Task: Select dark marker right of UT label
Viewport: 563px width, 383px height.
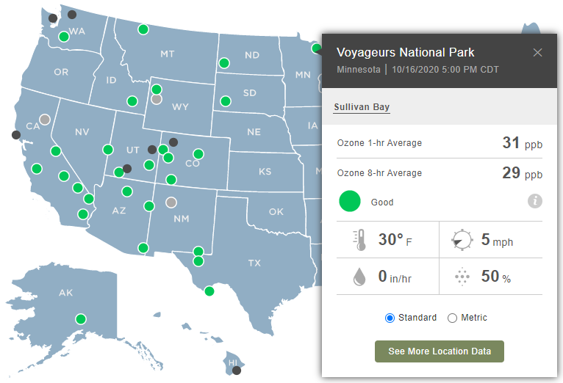Action: pyautogui.click(x=152, y=150)
